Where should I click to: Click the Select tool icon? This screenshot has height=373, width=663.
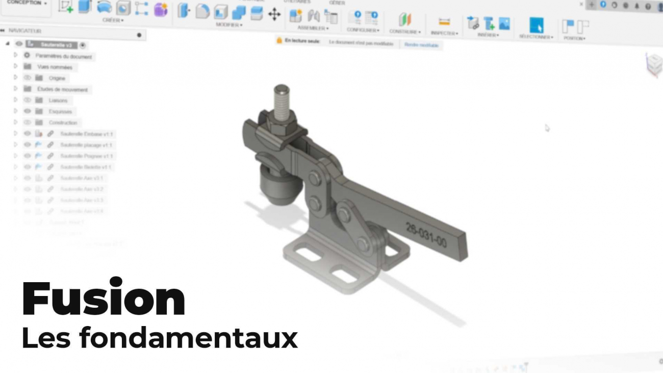point(536,25)
